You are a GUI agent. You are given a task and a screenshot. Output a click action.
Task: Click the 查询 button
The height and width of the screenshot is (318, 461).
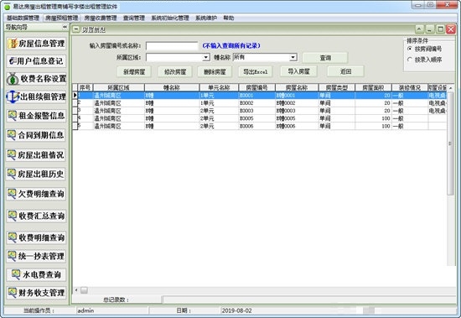coord(325,58)
